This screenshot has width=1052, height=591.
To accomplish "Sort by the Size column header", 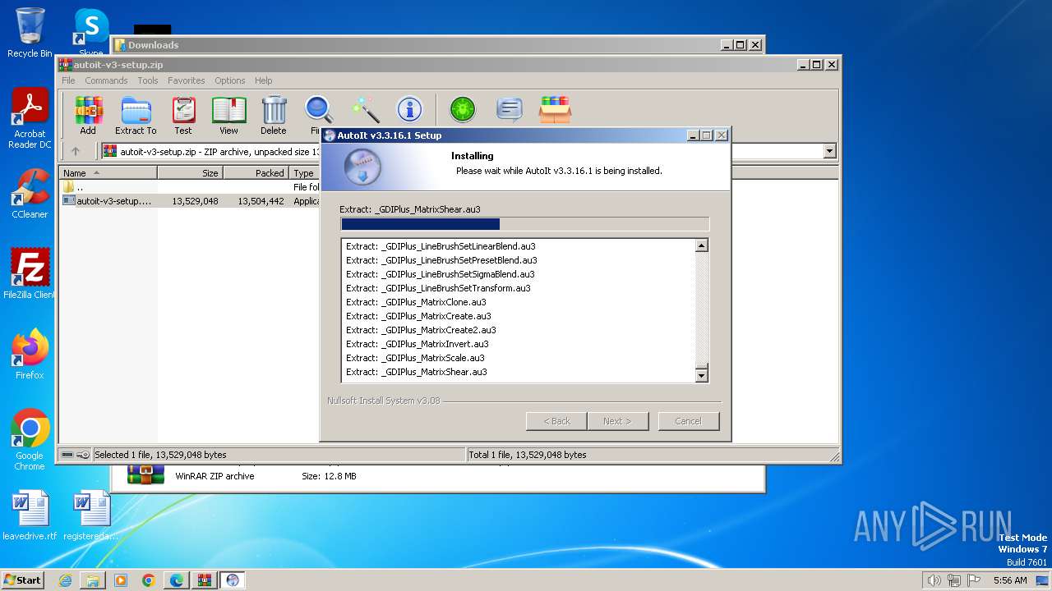I will 190,173.
